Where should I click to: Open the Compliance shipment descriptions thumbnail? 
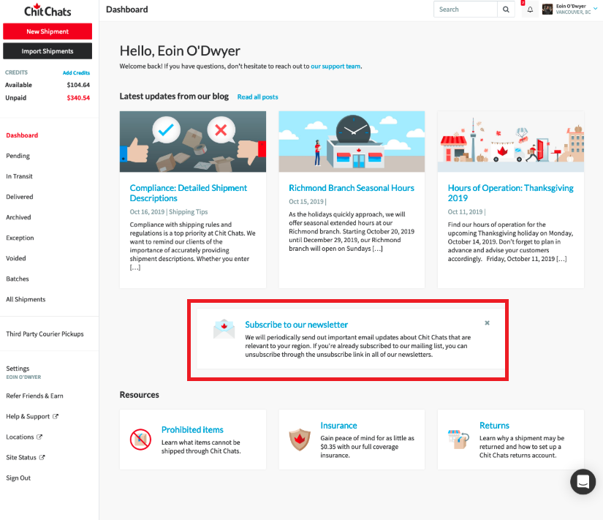click(x=193, y=142)
